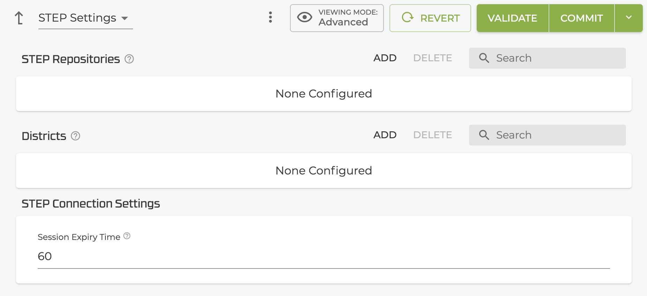Click the Districts search magnifier icon
647x296 pixels.
pyautogui.click(x=484, y=135)
